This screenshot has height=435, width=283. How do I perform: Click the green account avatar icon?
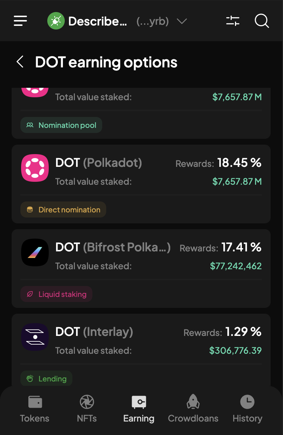56,21
